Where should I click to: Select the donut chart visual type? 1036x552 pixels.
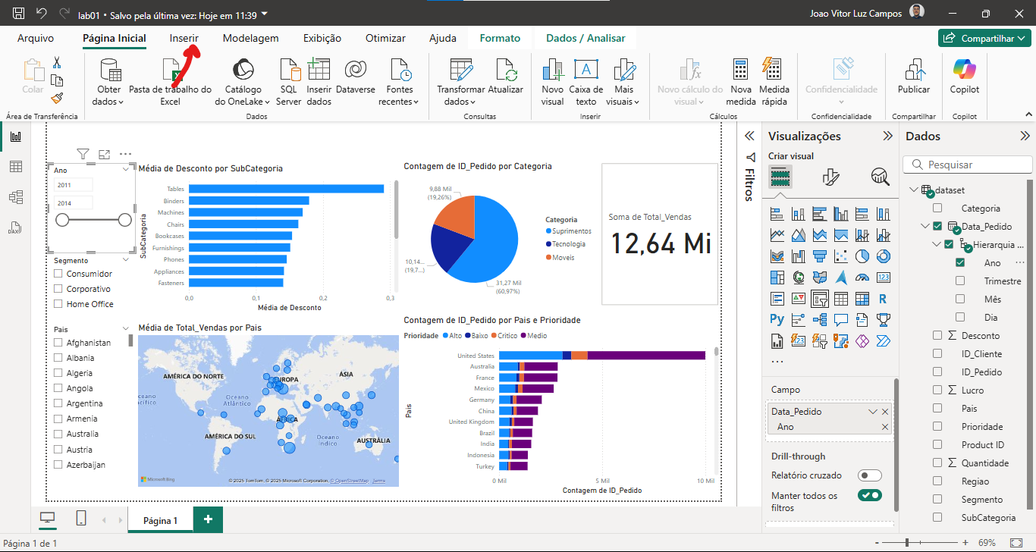(x=884, y=256)
